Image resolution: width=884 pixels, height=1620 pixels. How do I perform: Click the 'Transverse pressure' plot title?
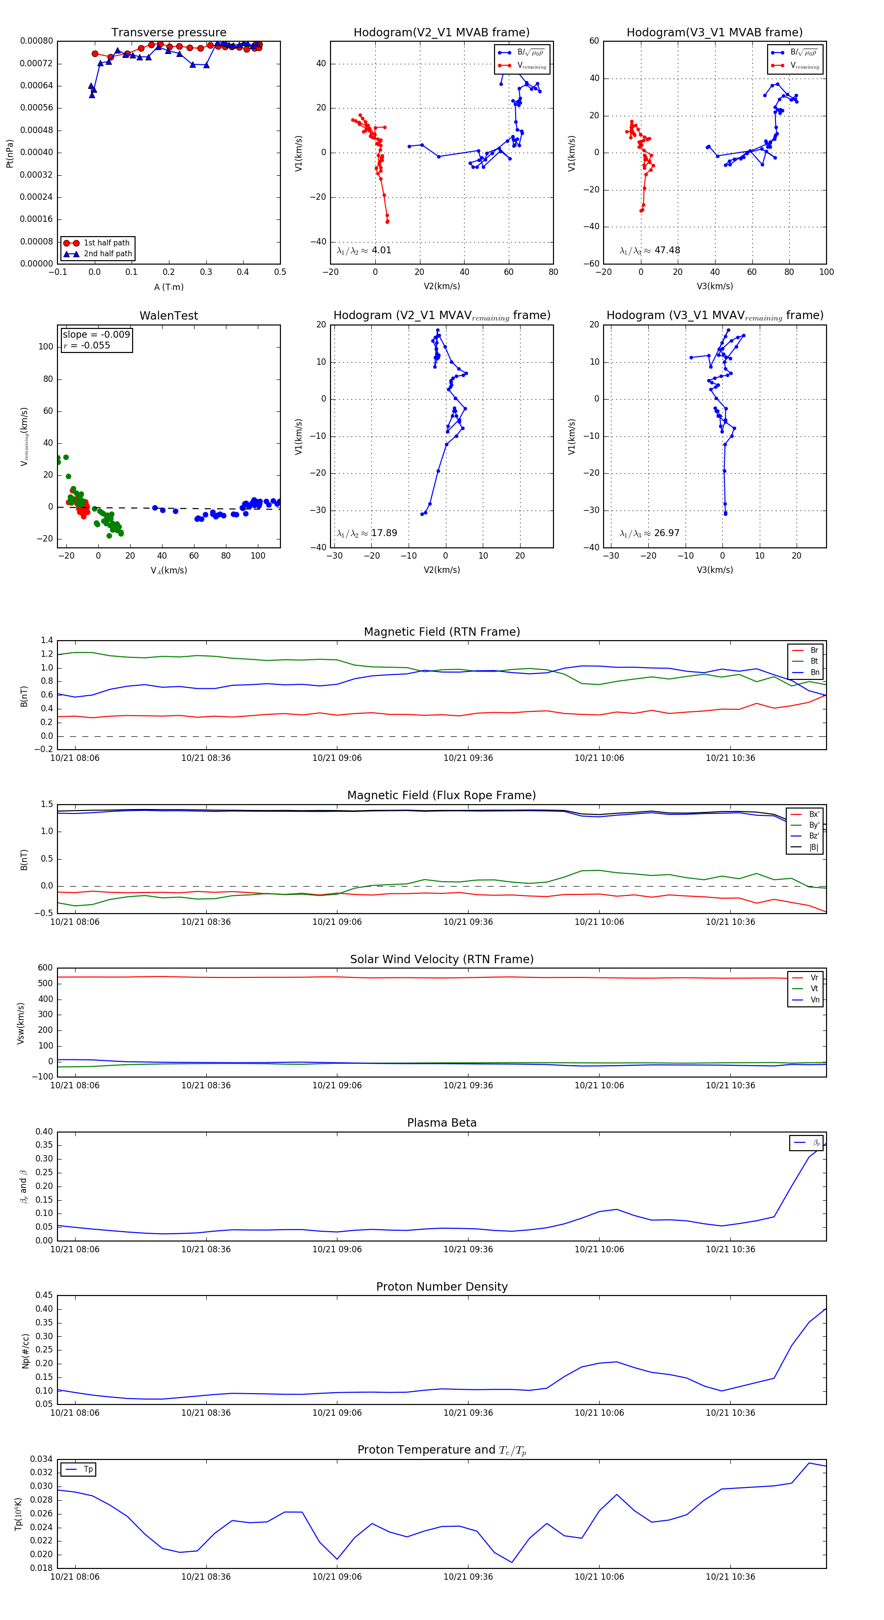168,33
